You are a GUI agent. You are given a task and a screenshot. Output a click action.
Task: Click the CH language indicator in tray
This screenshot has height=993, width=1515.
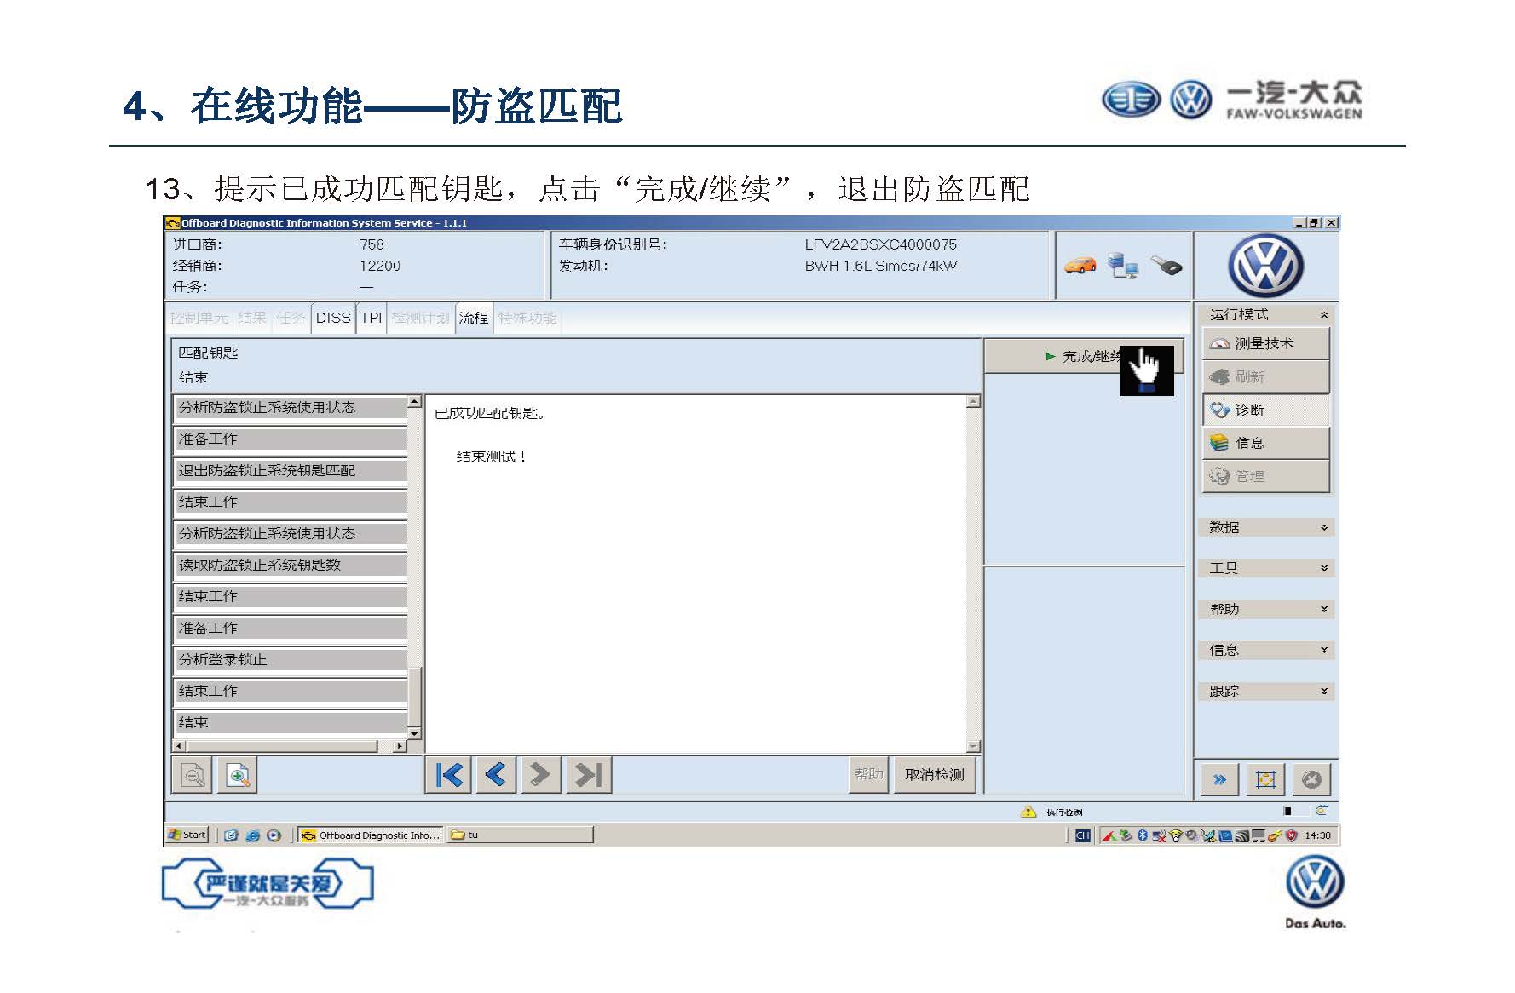(1082, 835)
